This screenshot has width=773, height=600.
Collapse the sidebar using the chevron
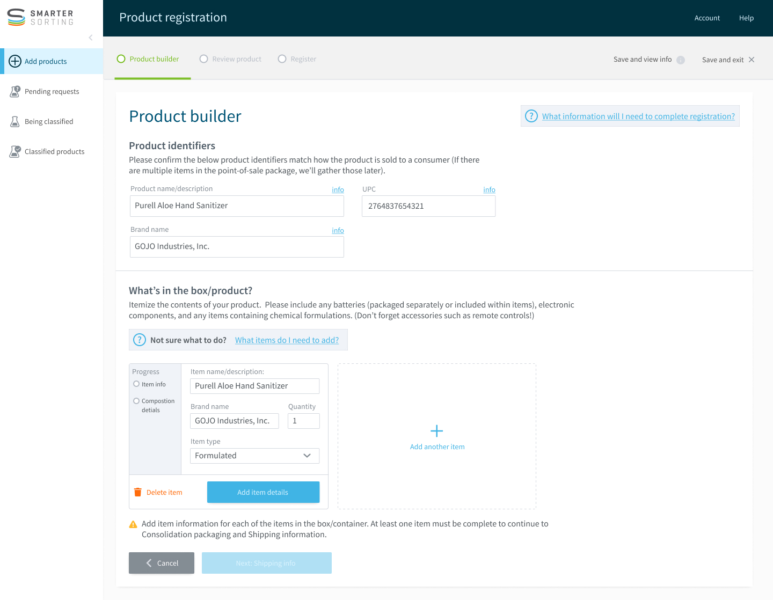tap(91, 38)
